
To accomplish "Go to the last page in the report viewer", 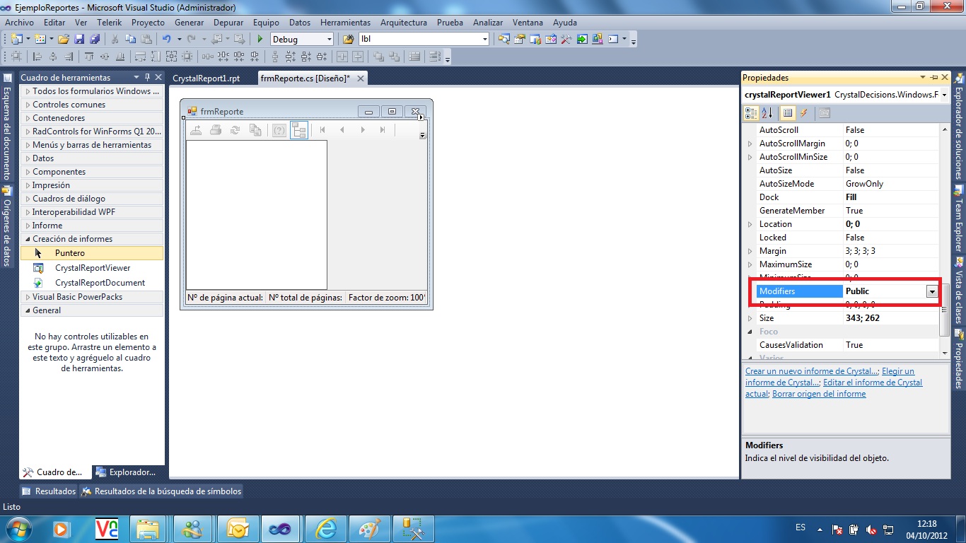I will coord(383,130).
